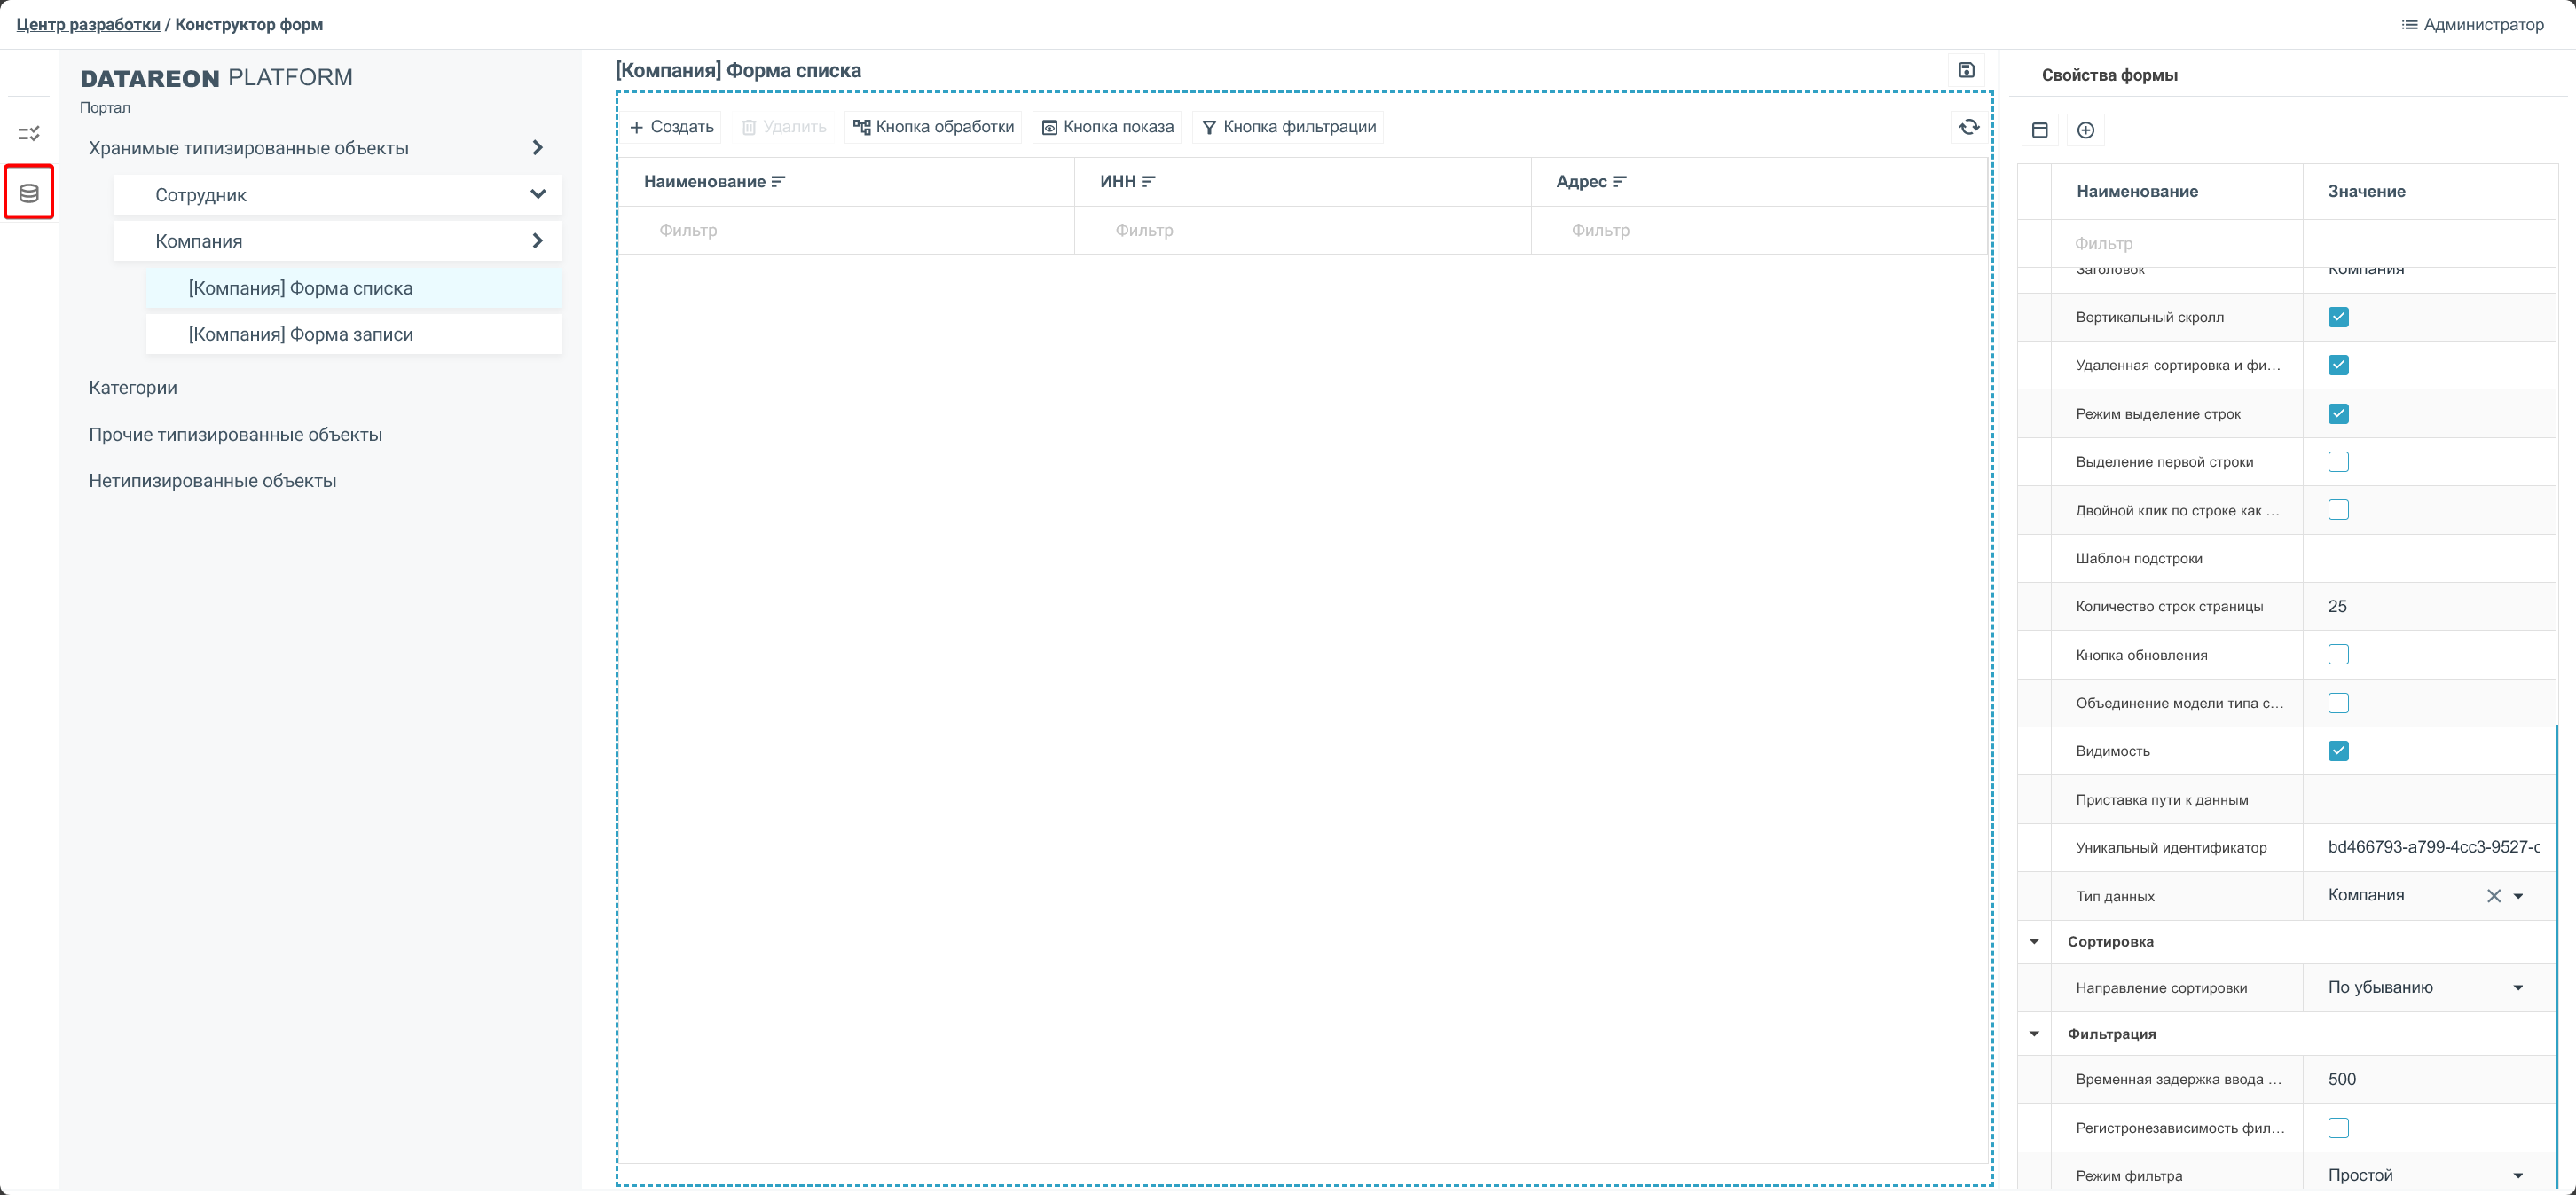Open Направление сортировки dropdown
The height and width of the screenshot is (1195, 2576).
(x=2517, y=988)
